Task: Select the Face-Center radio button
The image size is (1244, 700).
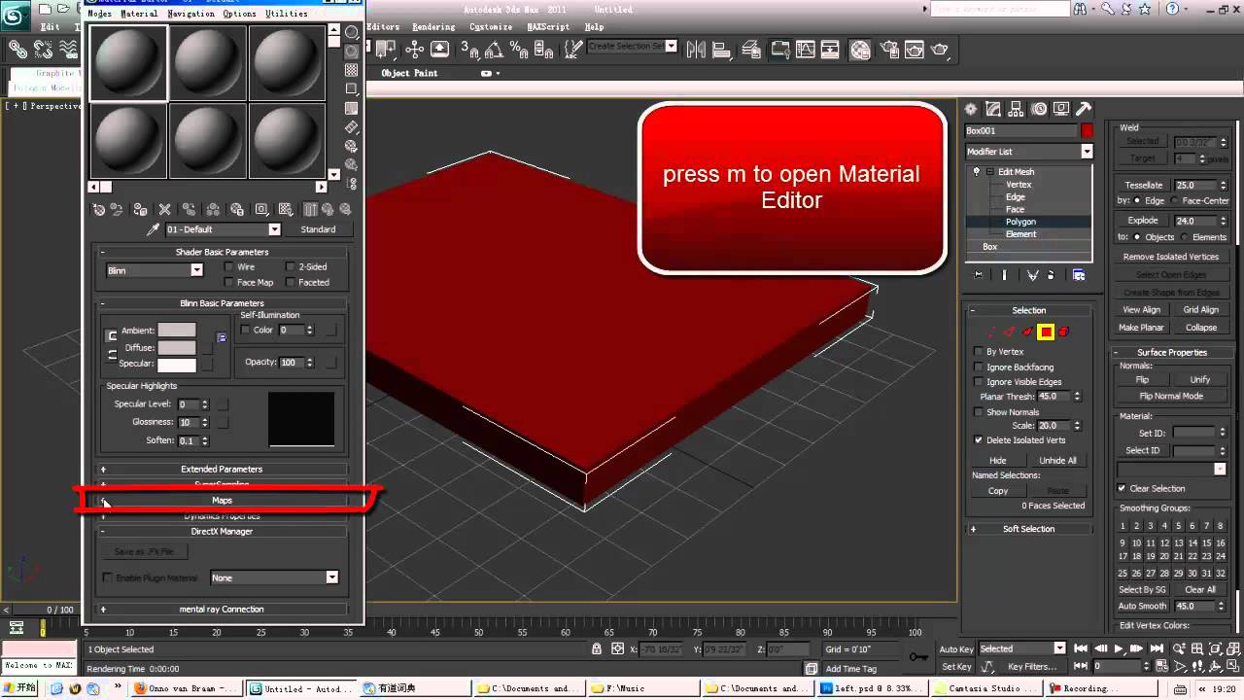Action: point(1174,200)
